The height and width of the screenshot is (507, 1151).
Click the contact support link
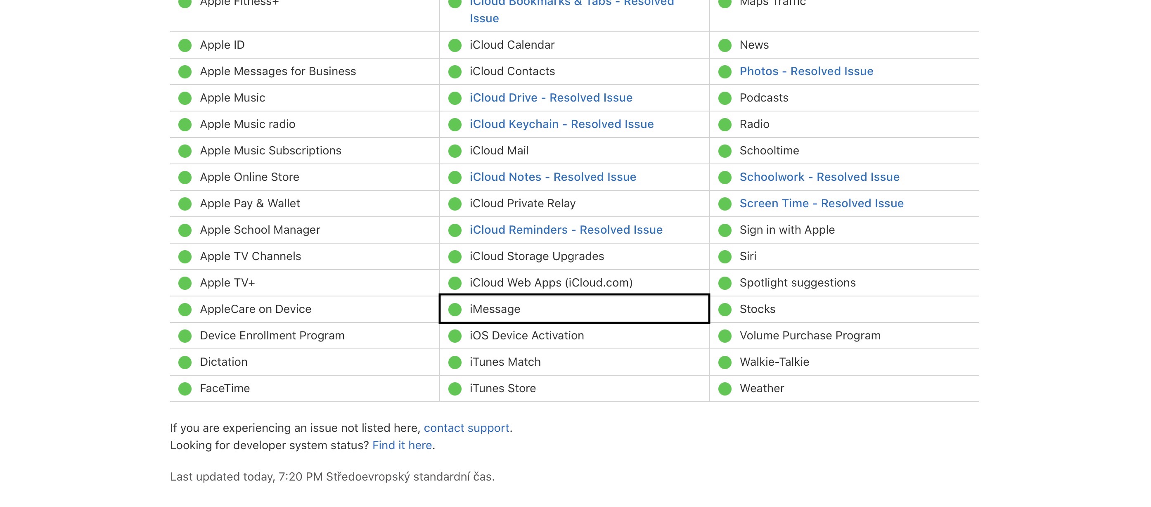pos(467,428)
